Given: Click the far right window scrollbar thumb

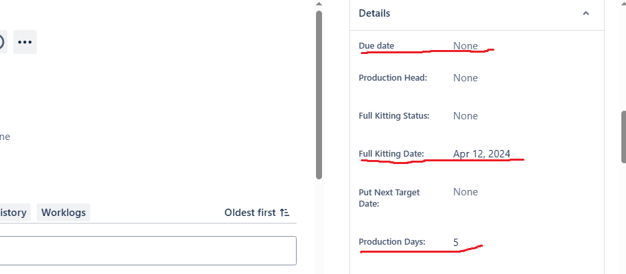Looking at the screenshot, I should click(x=623, y=137).
